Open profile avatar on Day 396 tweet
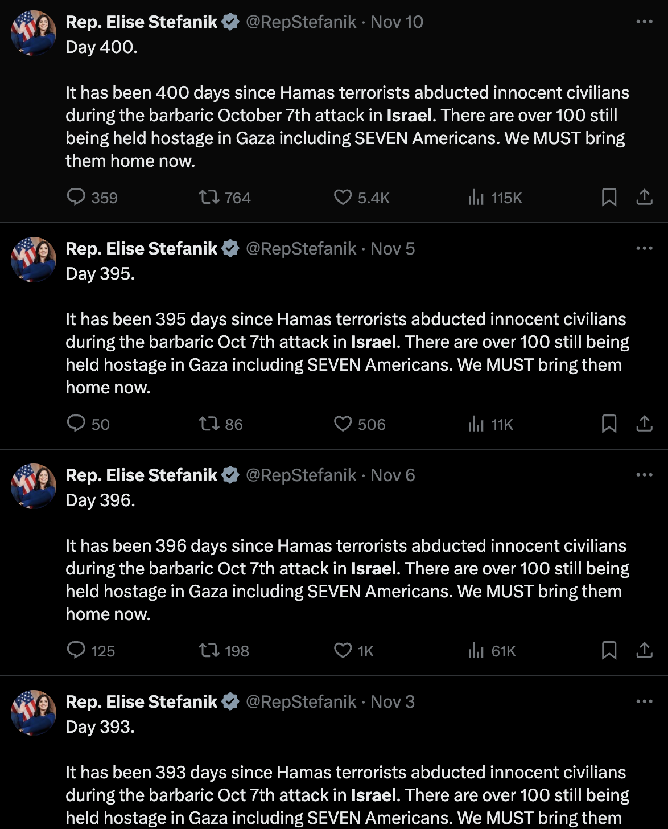This screenshot has width=668, height=829. click(x=34, y=486)
